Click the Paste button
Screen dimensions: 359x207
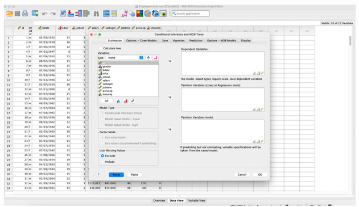click(x=134, y=175)
